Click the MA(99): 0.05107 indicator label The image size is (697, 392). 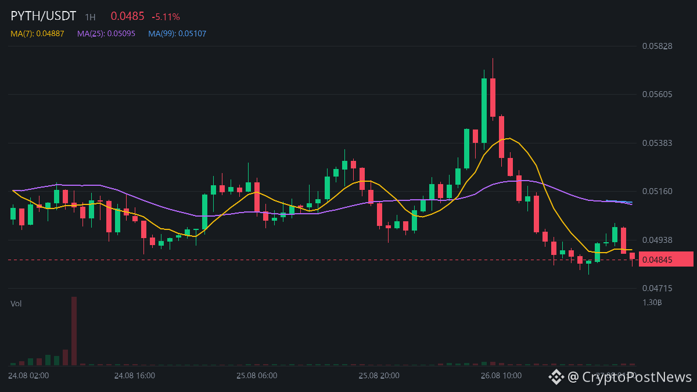click(x=177, y=34)
